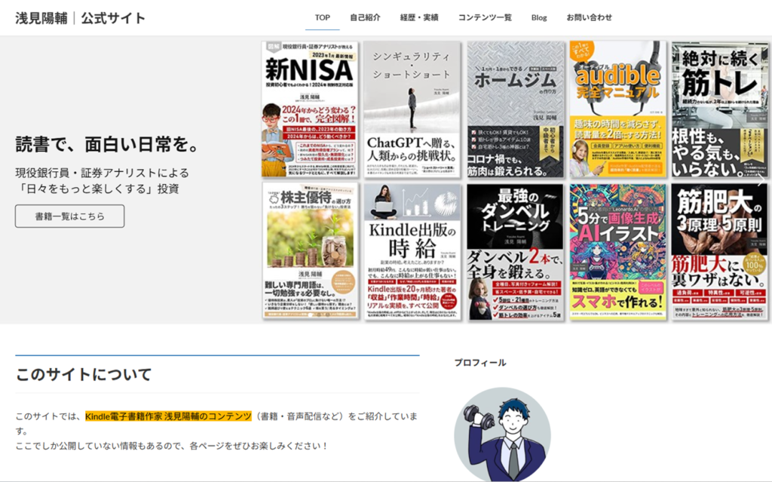Open the Kindle出版の時給 book cover
The width and height of the screenshot is (772, 482).
click(412, 251)
